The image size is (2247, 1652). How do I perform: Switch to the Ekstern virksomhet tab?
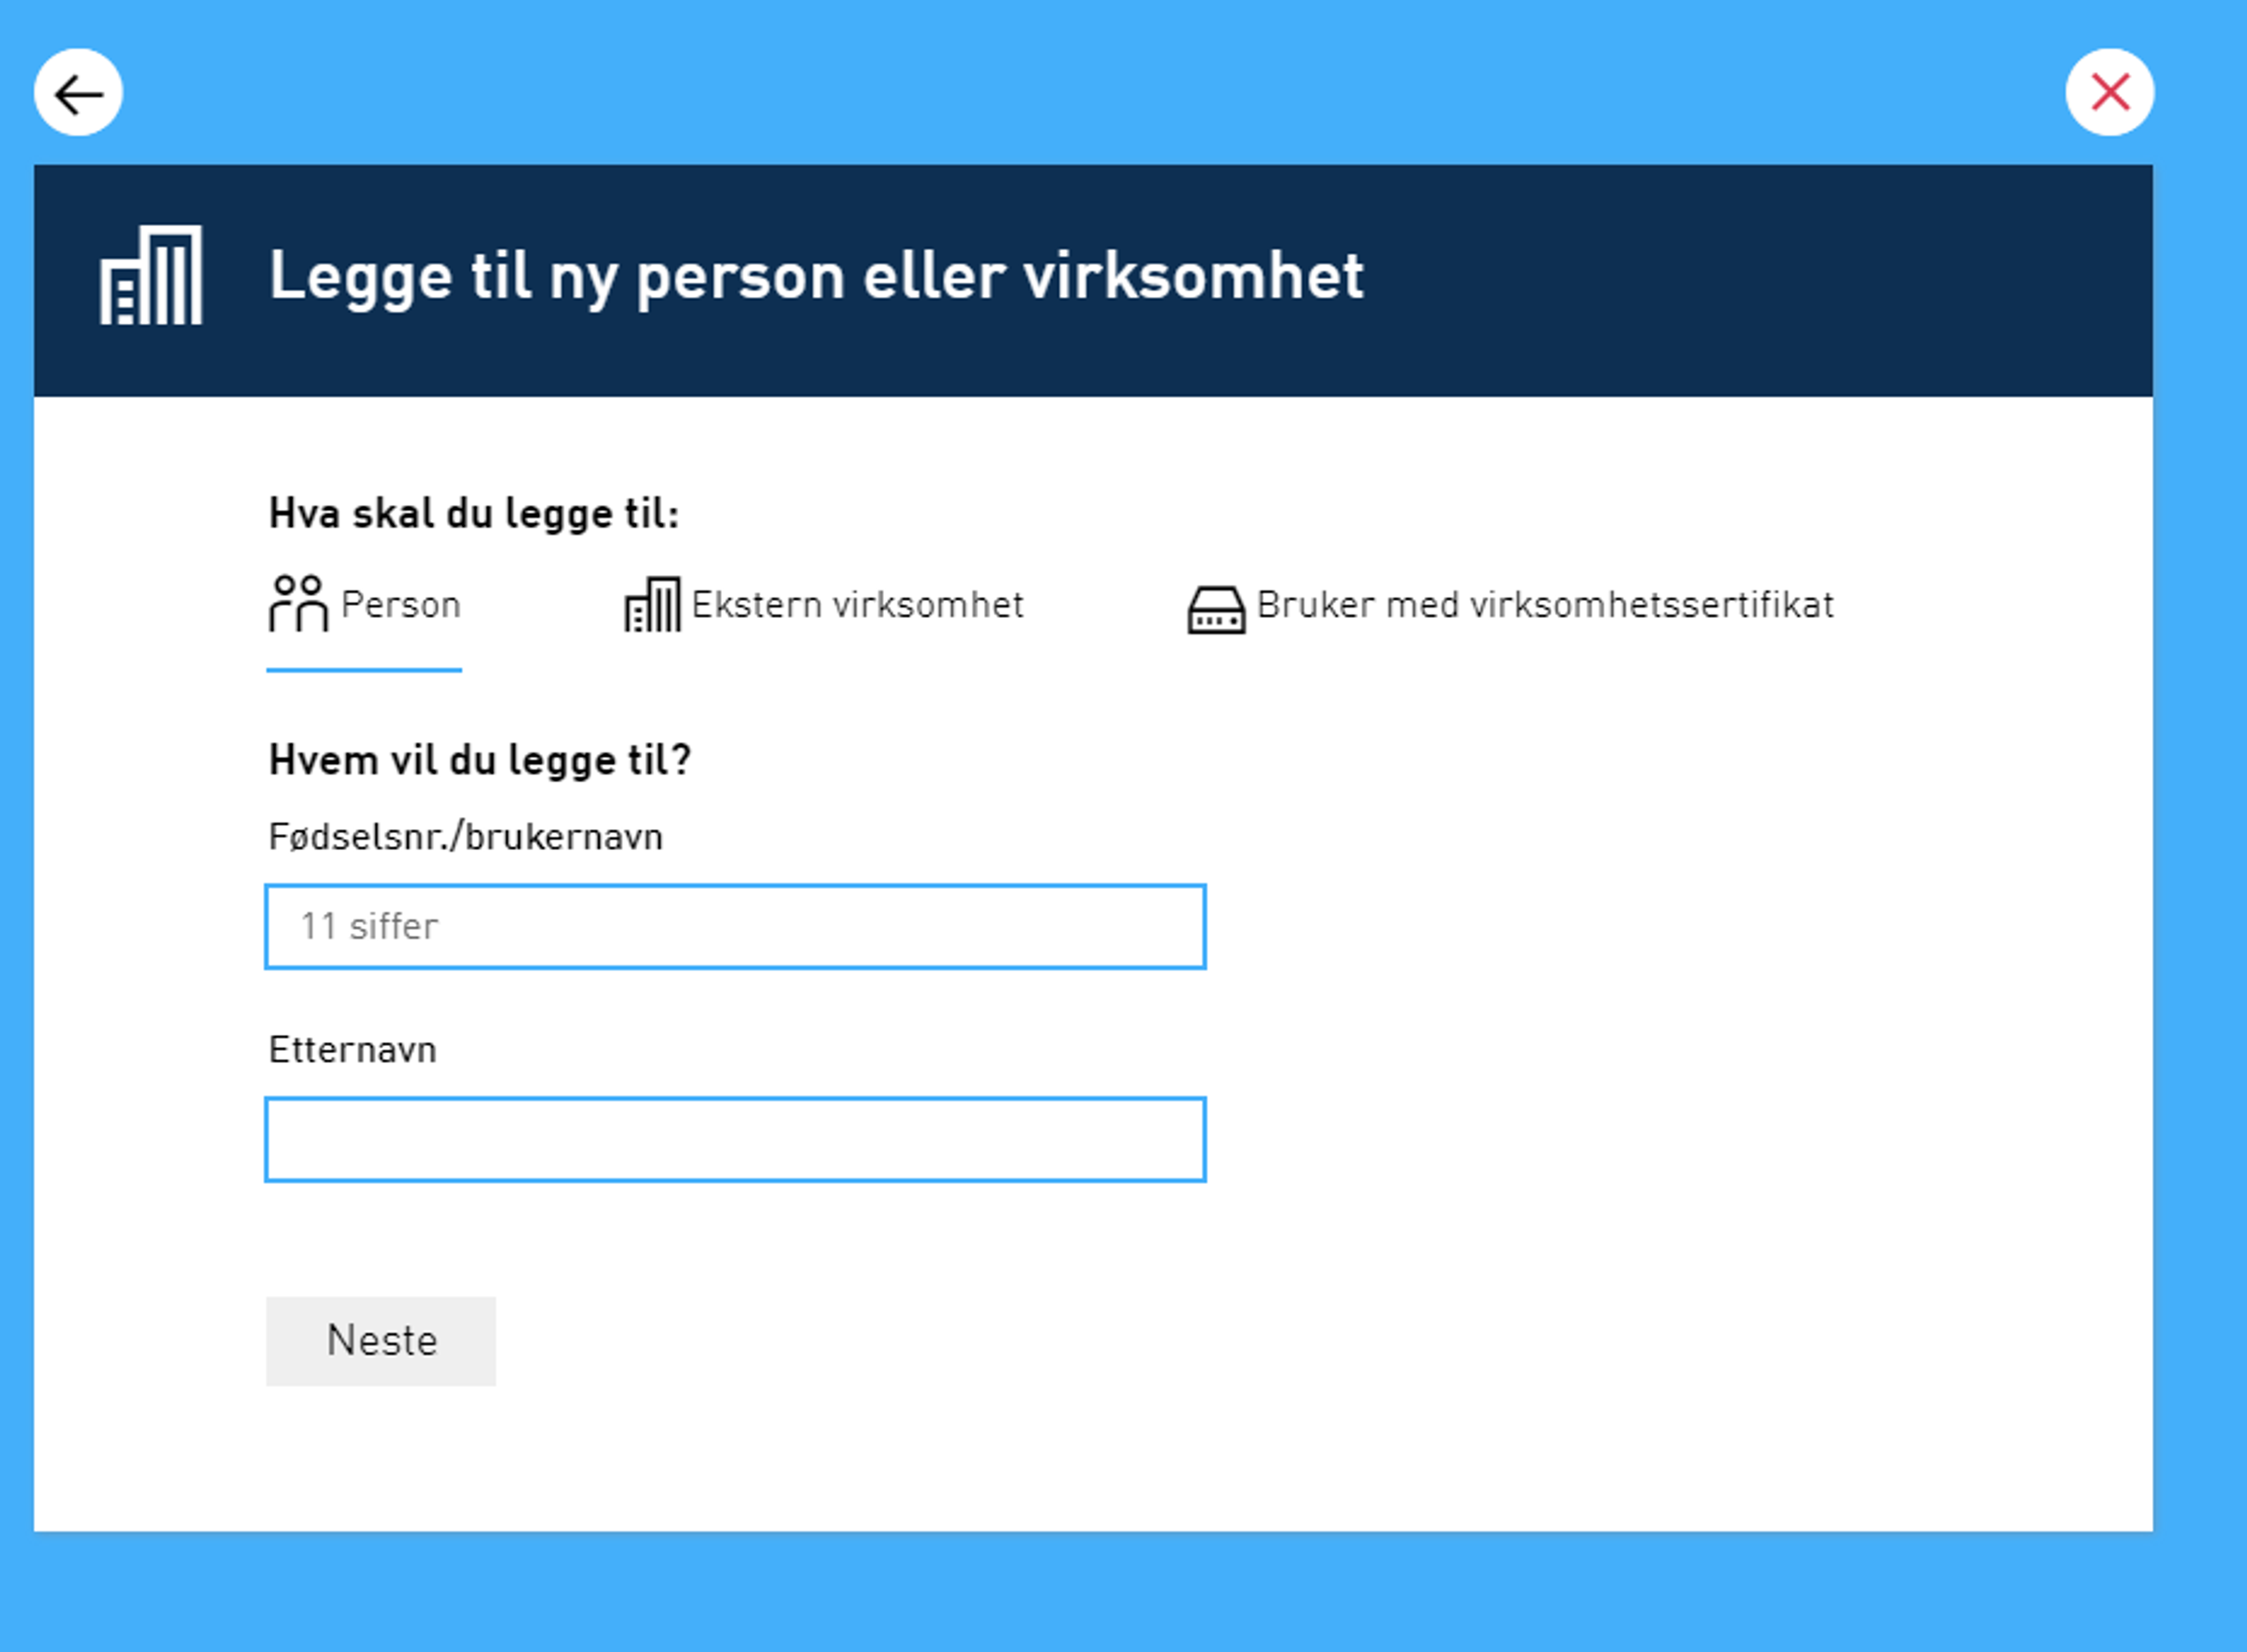[824, 605]
